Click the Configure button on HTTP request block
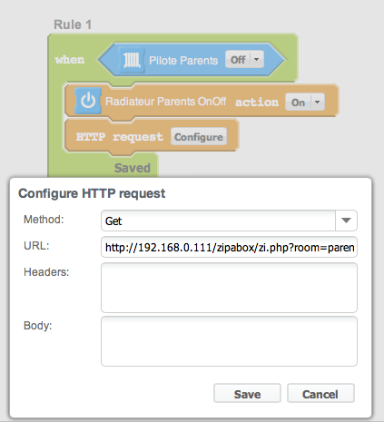384x422 pixels. click(199, 137)
